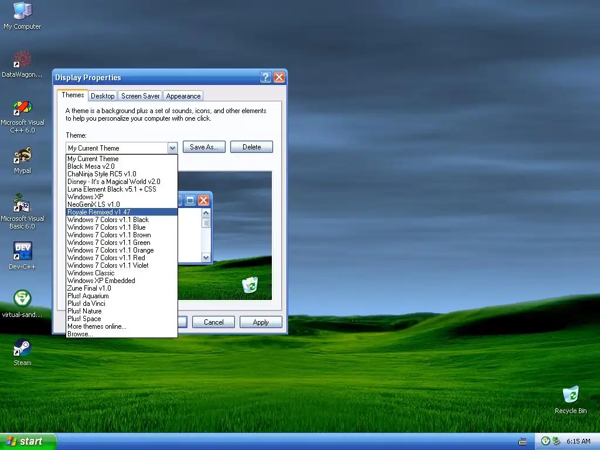This screenshot has width=600, height=450.
Task: Choose Luna Element Black v5.1 + CSS
Action: pos(122,189)
